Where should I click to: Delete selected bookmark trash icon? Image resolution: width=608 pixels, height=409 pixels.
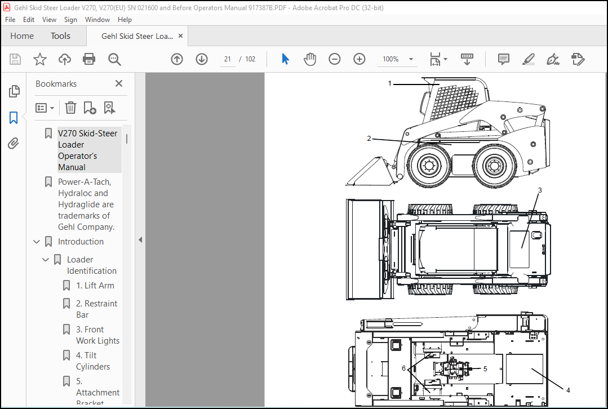tap(70, 108)
